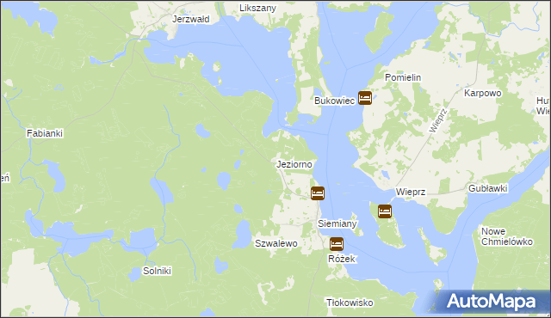Click the lodging icon below Jeziorno

(x=318, y=193)
